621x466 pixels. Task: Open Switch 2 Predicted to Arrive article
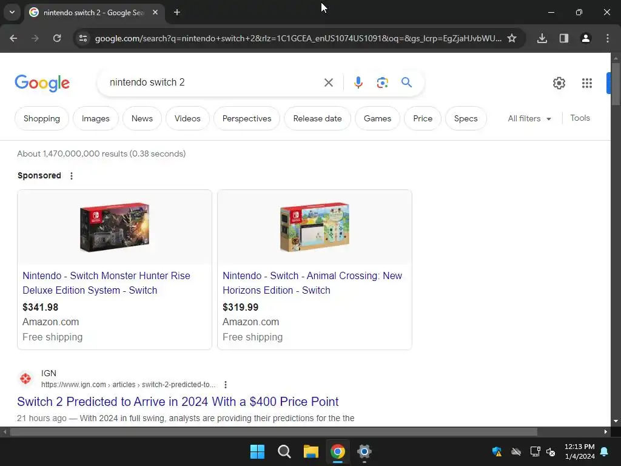pos(178,402)
